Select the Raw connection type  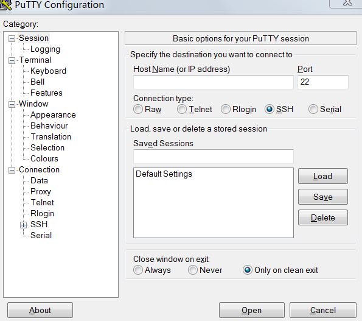(x=138, y=109)
